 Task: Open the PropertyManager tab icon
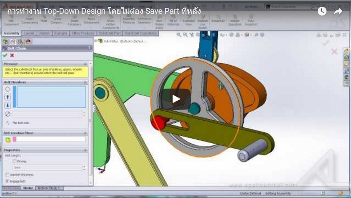13,42
